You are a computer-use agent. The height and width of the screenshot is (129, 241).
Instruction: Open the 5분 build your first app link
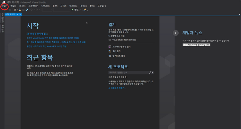[x=37, y=34]
